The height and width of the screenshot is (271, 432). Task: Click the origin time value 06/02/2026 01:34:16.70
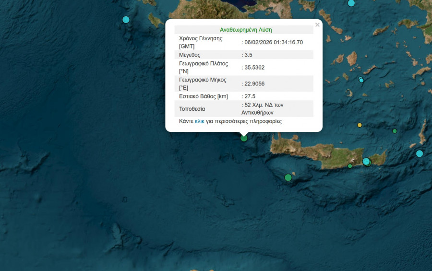pos(274,42)
